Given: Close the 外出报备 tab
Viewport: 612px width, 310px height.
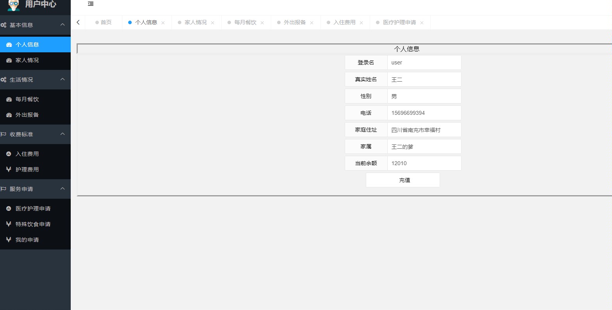Looking at the screenshot, I should coord(312,23).
